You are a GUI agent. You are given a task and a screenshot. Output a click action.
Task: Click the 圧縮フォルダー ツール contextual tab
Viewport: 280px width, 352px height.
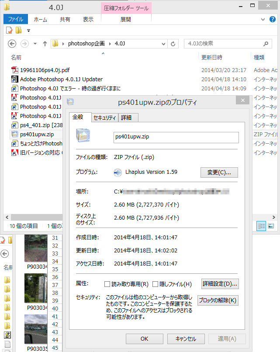click(x=126, y=8)
